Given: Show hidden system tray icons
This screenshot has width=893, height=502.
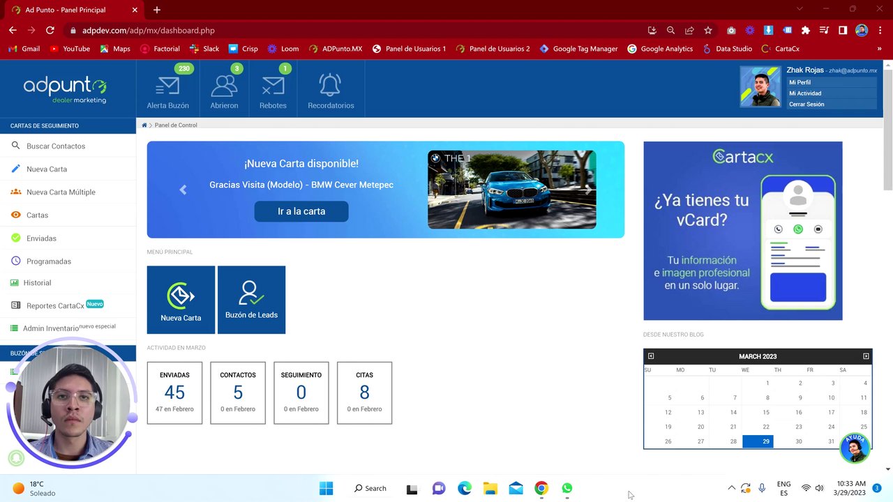Looking at the screenshot, I should (x=731, y=488).
